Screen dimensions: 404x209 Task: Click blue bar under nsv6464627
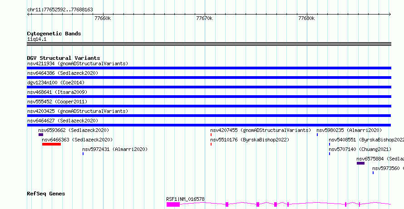point(209,125)
